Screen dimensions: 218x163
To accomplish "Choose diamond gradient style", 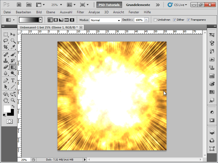I will (x=72, y=20).
